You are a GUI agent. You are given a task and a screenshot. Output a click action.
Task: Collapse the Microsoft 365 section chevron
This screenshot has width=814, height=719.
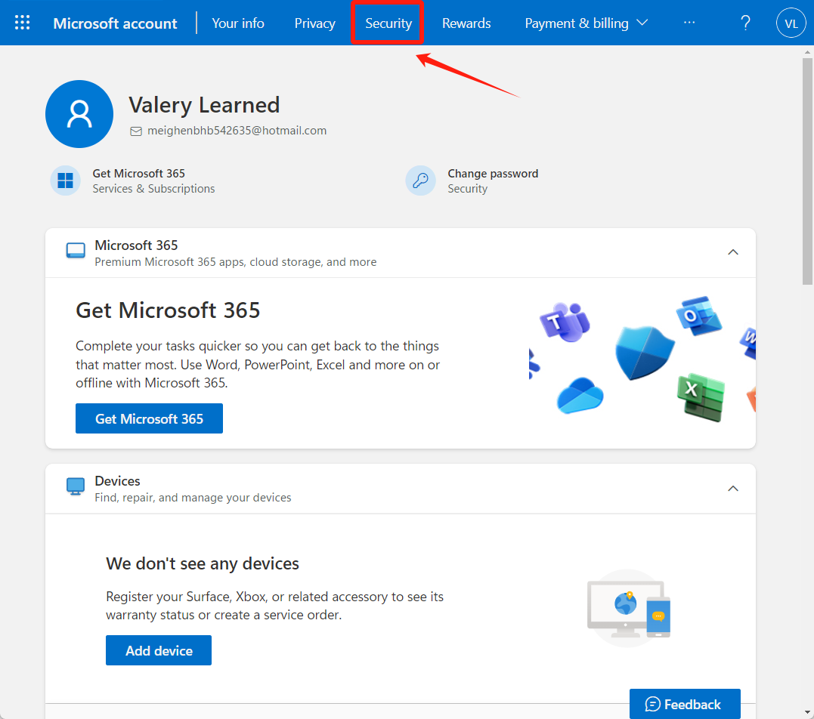(x=733, y=252)
